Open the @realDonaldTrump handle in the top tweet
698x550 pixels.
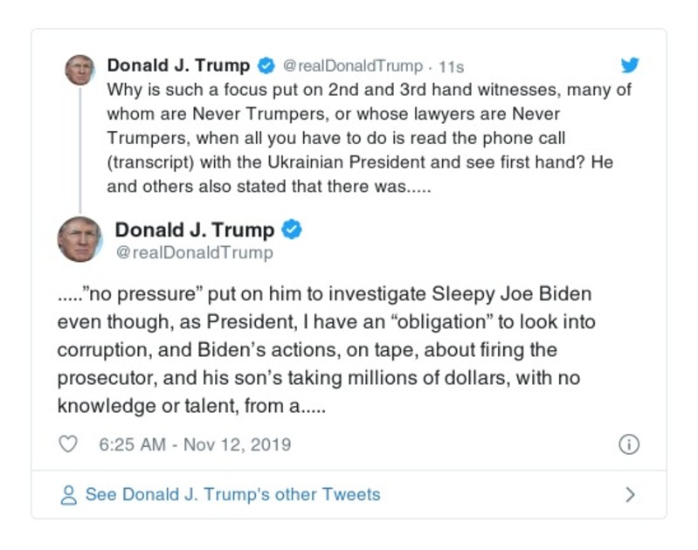pyautogui.click(x=353, y=66)
